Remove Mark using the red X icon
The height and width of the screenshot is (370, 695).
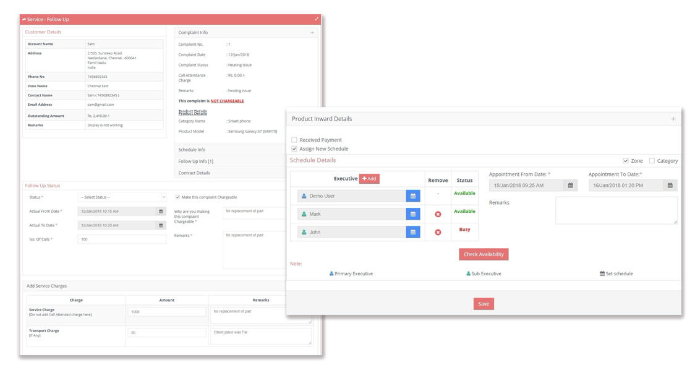click(x=438, y=213)
